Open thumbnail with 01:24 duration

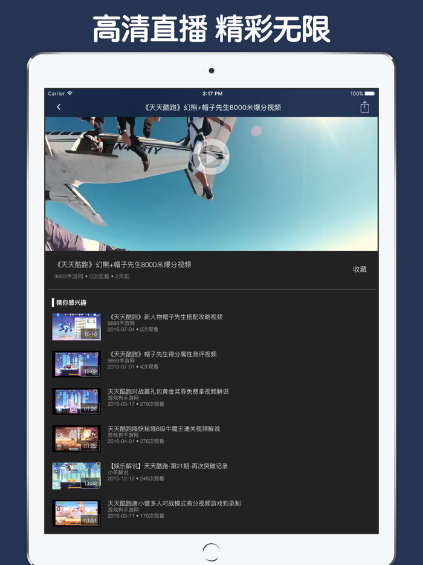76,402
